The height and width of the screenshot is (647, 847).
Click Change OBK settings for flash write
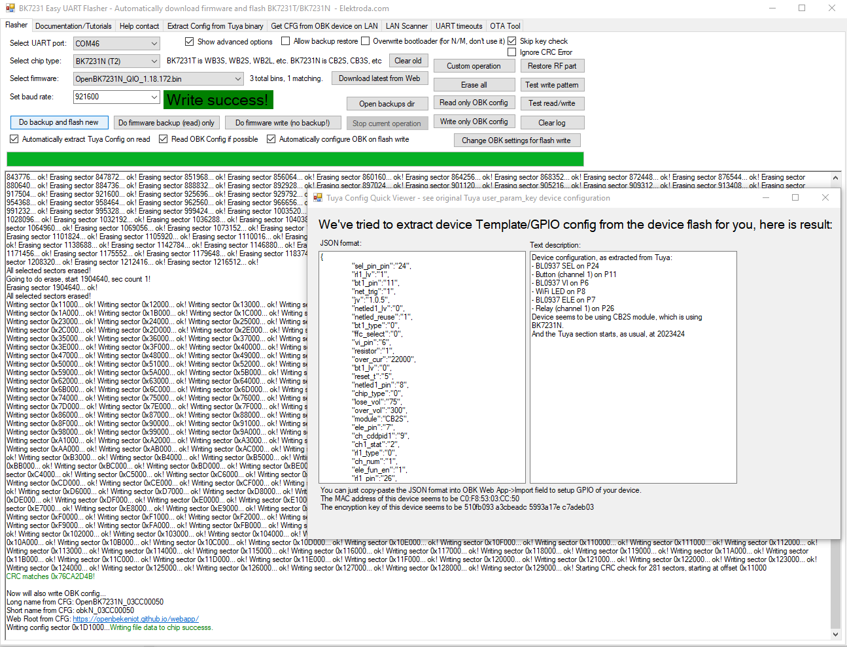point(517,141)
